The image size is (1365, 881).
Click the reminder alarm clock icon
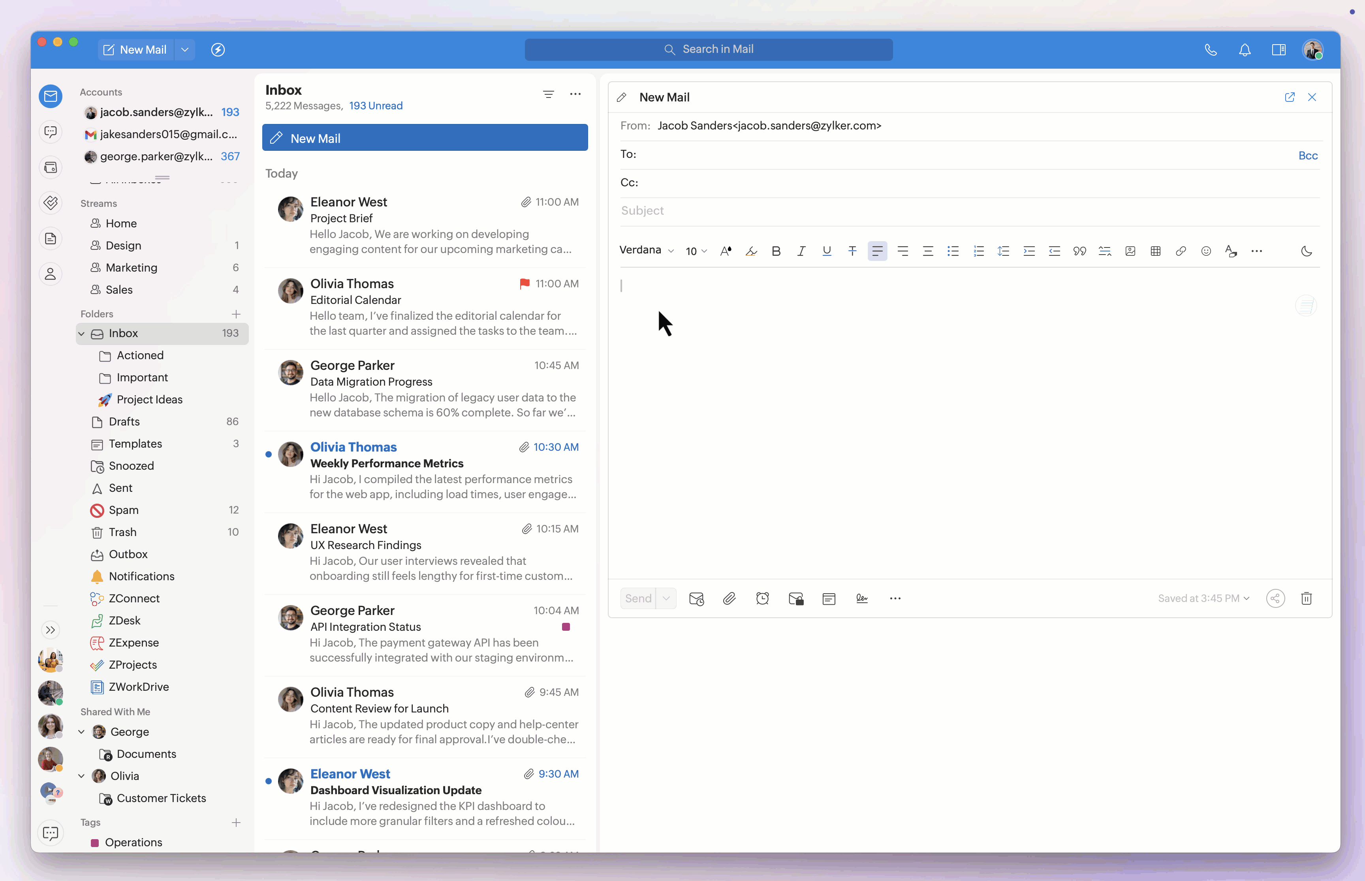(762, 598)
